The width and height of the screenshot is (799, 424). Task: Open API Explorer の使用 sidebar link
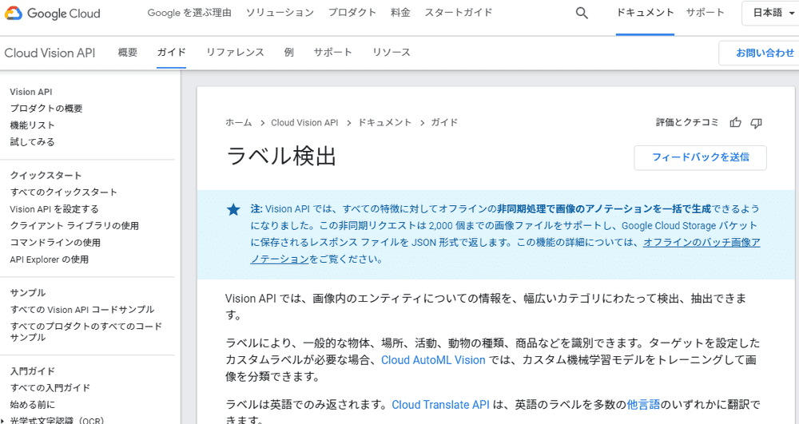click(49, 260)
